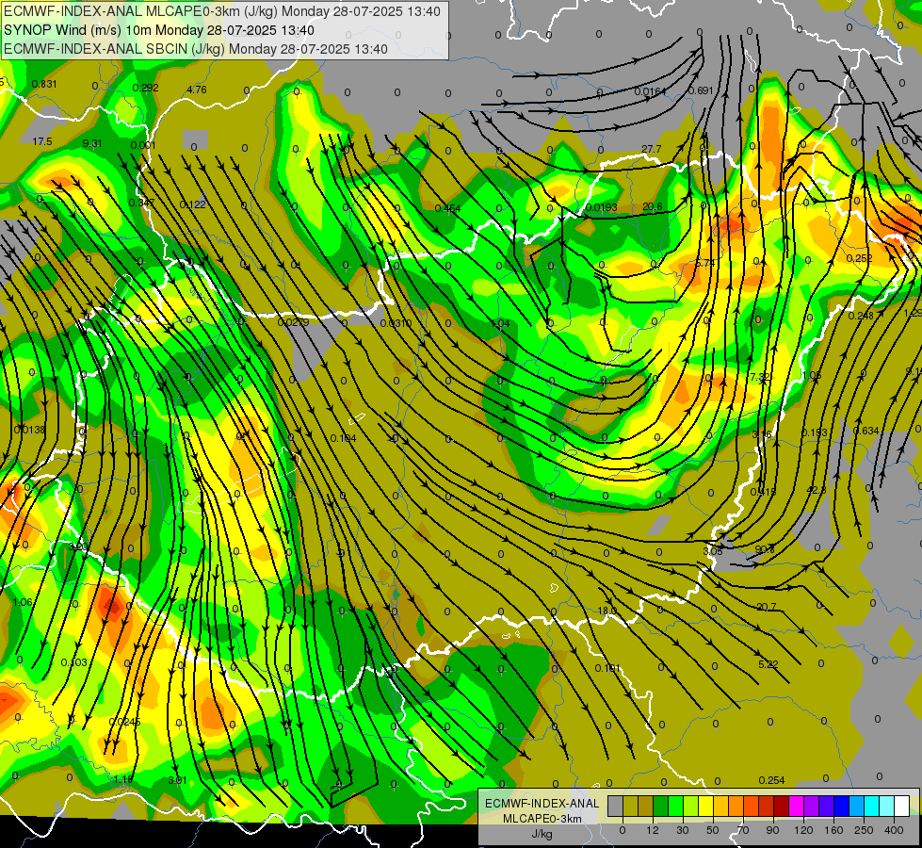The height and width of the screenshot is (848, 922).
Task: Click the 7.32 value on the map
Action: pyautogui.click(x=760, y=377)
